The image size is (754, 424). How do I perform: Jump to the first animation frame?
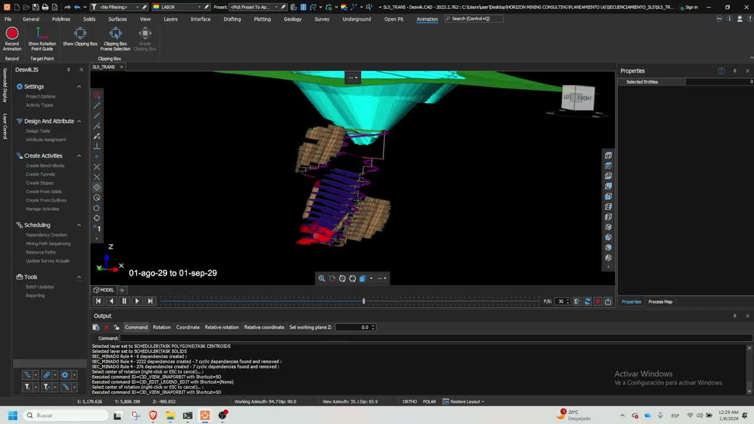click(98, 301)
